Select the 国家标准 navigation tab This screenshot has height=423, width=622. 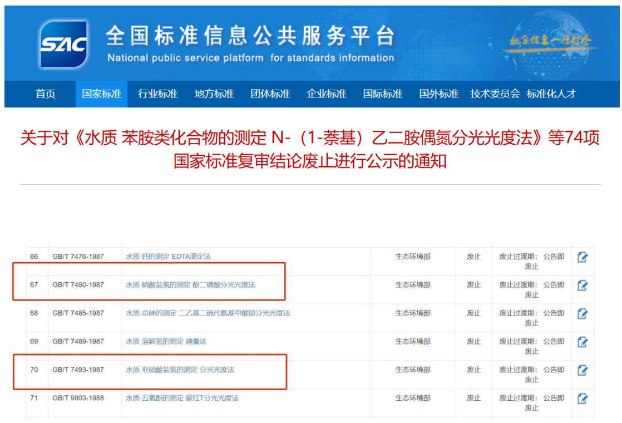101,94
